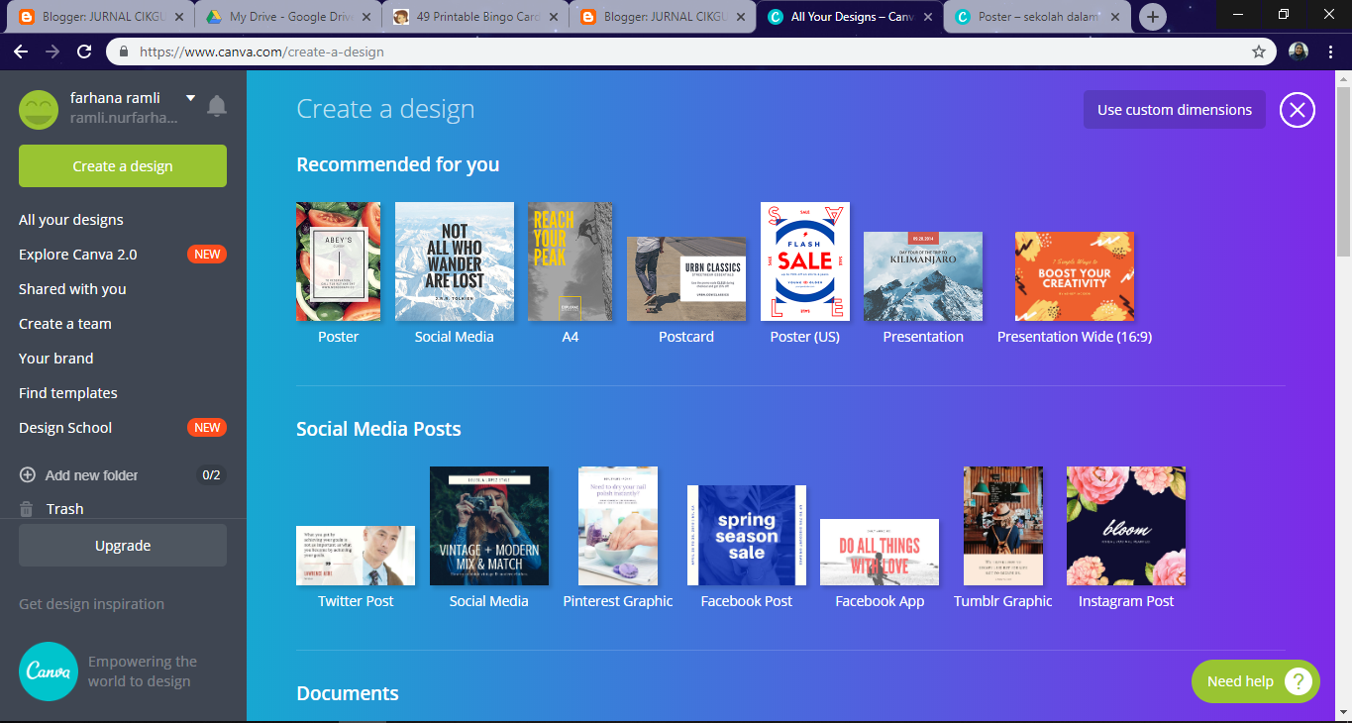
Task: Choose the Twitter Post thumbnail
Action: [x=356, y=556]
